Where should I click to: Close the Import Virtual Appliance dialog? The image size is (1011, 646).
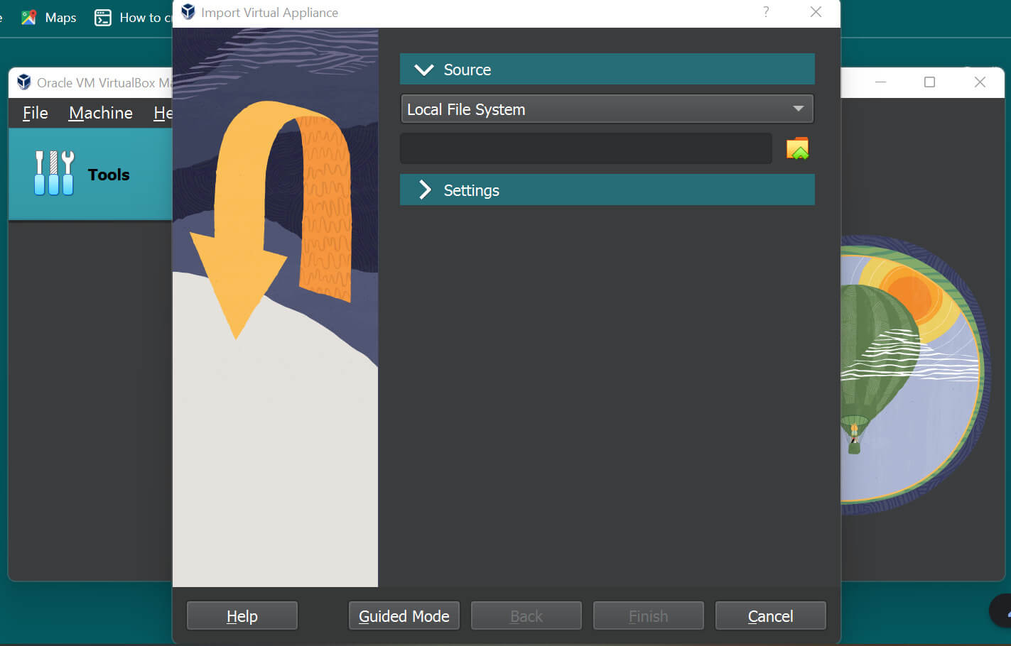[x=816, y=12]
